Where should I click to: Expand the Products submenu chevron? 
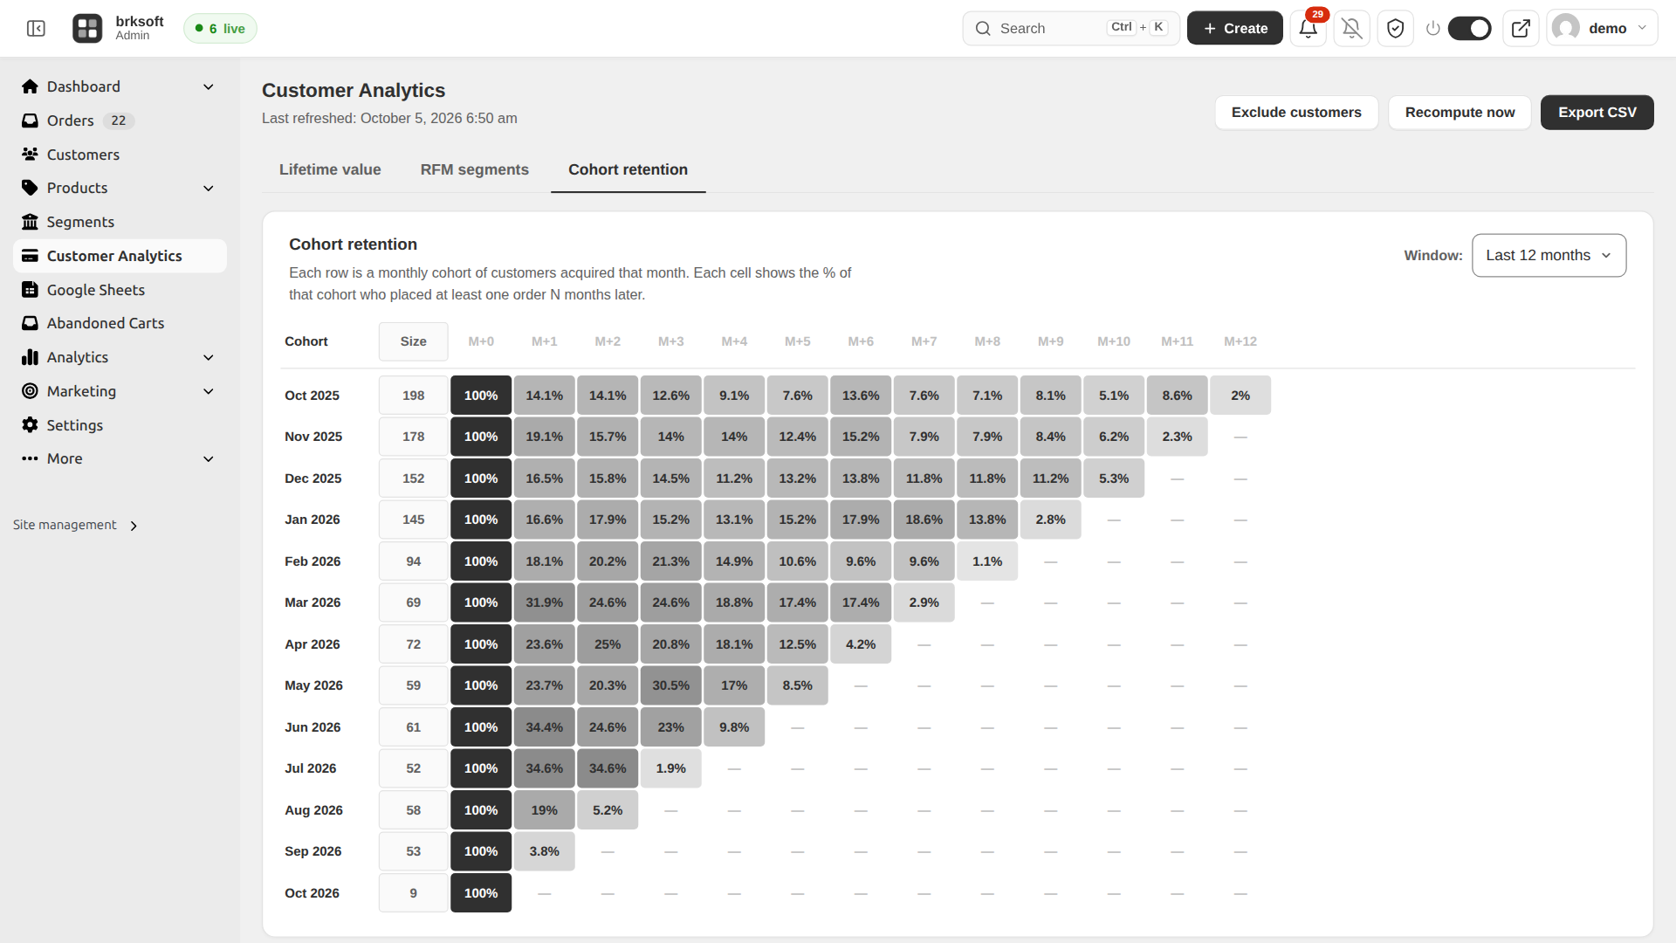click(x=208, y=188)
